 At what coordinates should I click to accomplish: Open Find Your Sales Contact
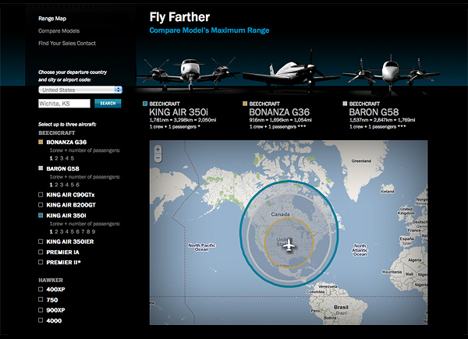[x=67, y=43]
